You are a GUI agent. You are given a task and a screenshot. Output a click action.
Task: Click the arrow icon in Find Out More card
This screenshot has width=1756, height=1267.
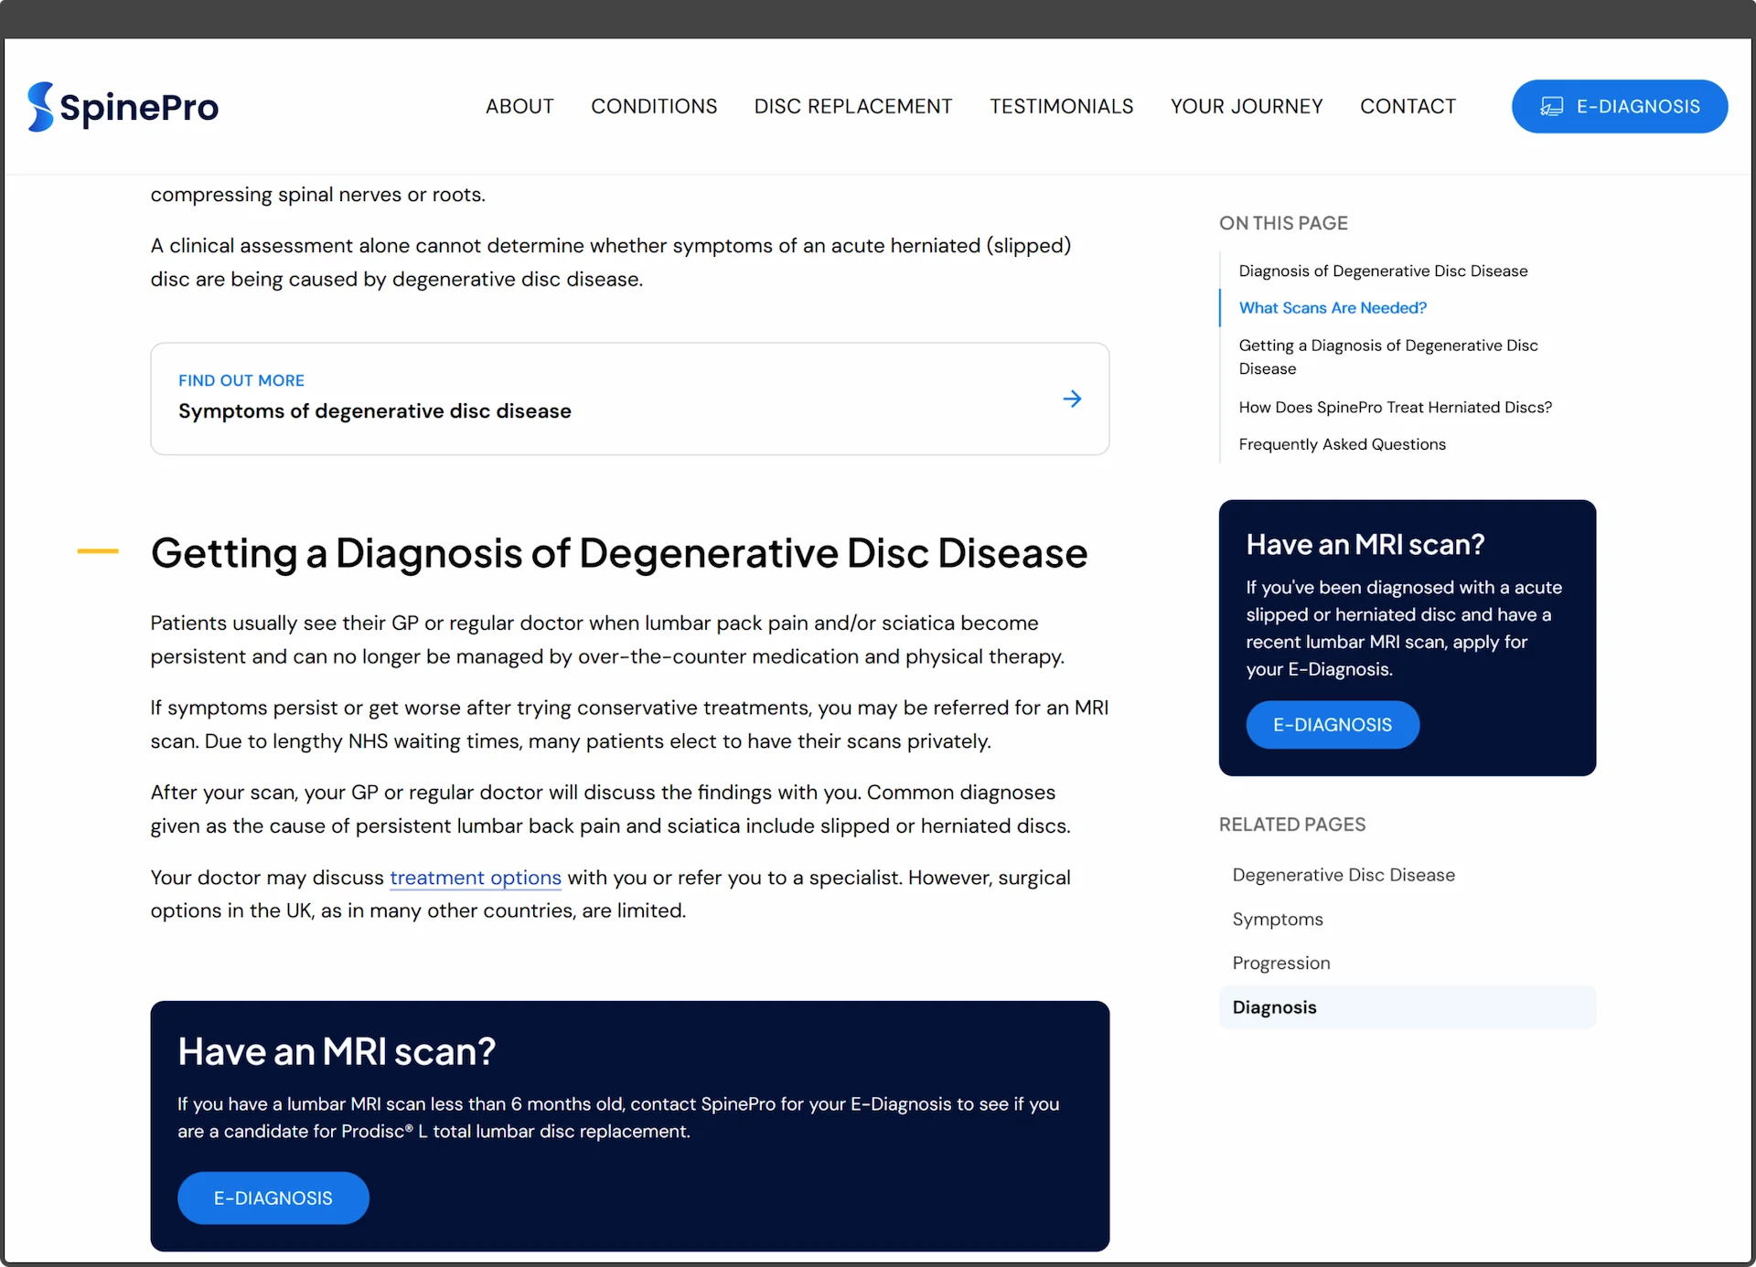pyautogui.click(x=1072, y=399)
